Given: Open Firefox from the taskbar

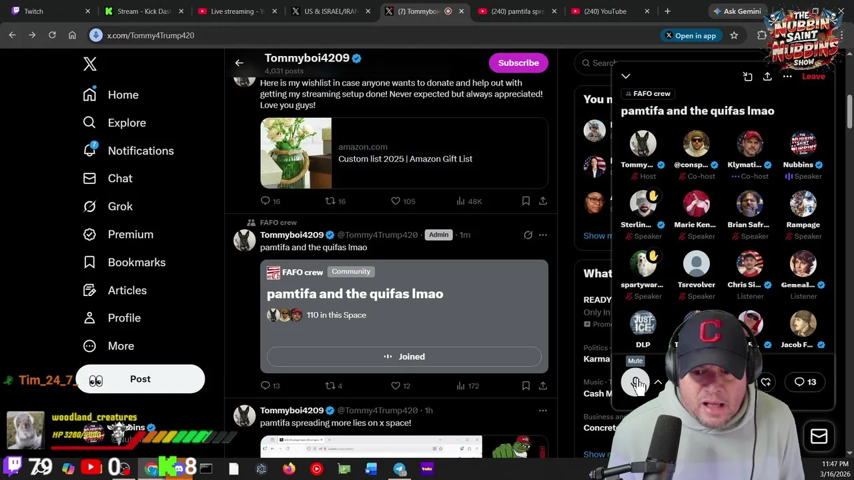Looking at the screenshot, I should point(289,469).
